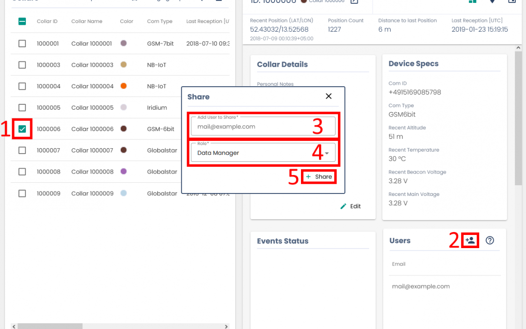The width and height of the screenshot is (526, 329).
Task: Tick the checkbox for collar 1000001
Action: coord(22,44)
